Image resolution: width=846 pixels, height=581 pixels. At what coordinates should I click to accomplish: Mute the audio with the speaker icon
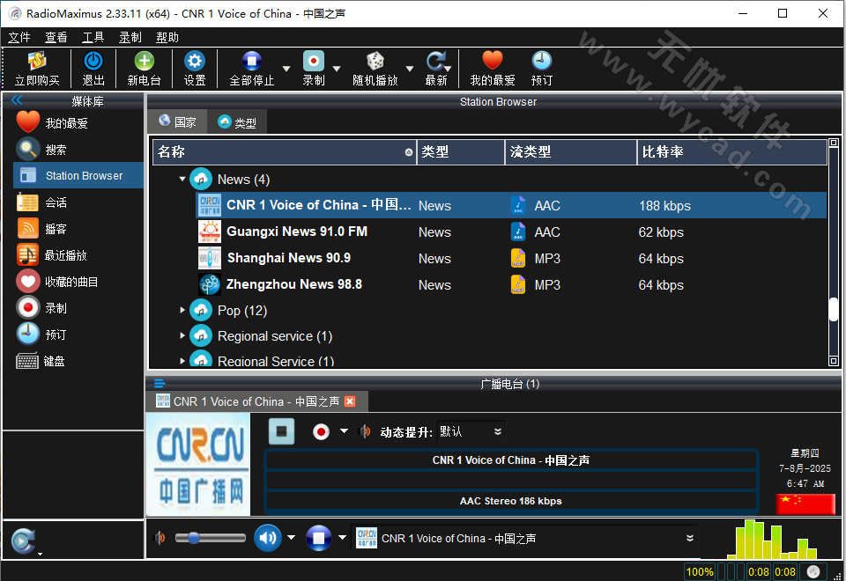point(267,538)
